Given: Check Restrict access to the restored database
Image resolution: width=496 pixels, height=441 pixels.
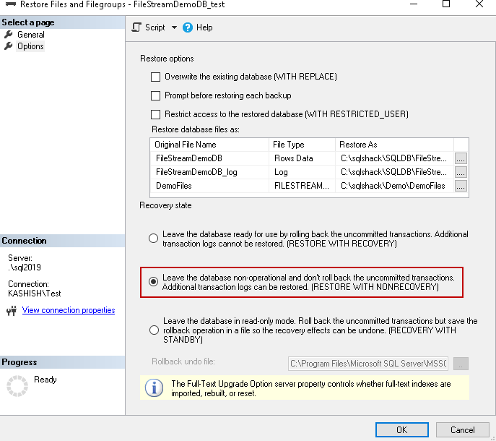Looking at the screenshot, I should tap(155, 114).
